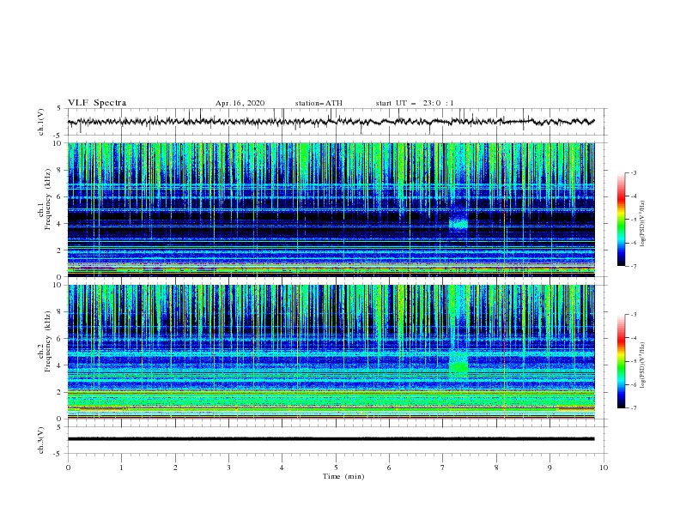Viewport: 680px width, 525px height.
Task: Click the ch.2 spectrogram colorbar
Action: [621, 361]
